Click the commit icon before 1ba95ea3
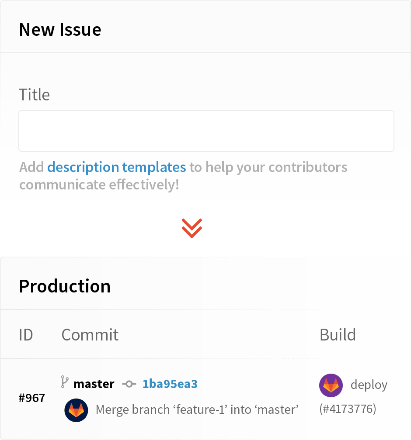411x440 pixels. (x=129, y=384)
